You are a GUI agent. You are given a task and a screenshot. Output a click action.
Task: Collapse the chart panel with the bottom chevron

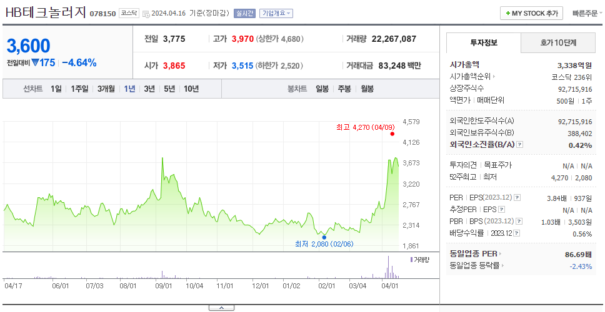coord(221,308)
